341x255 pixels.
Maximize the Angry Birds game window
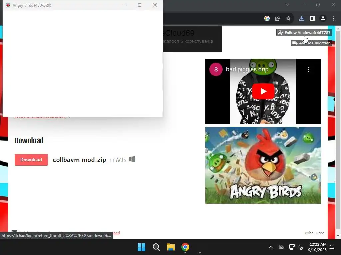click(x=140, y=5)
